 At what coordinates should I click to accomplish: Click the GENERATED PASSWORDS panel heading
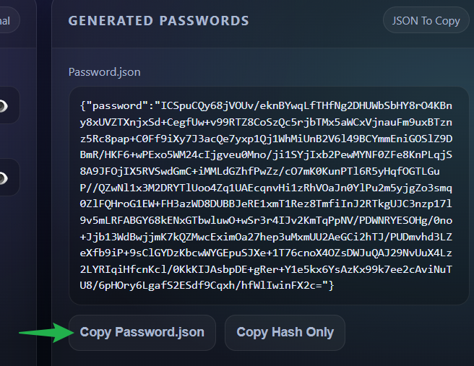[158, 21]
